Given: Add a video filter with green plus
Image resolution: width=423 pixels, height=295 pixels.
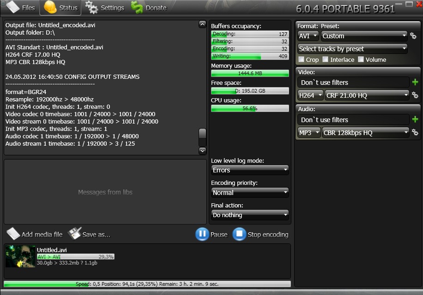Looking at the screenshot, I should click(x=415, y=83).
